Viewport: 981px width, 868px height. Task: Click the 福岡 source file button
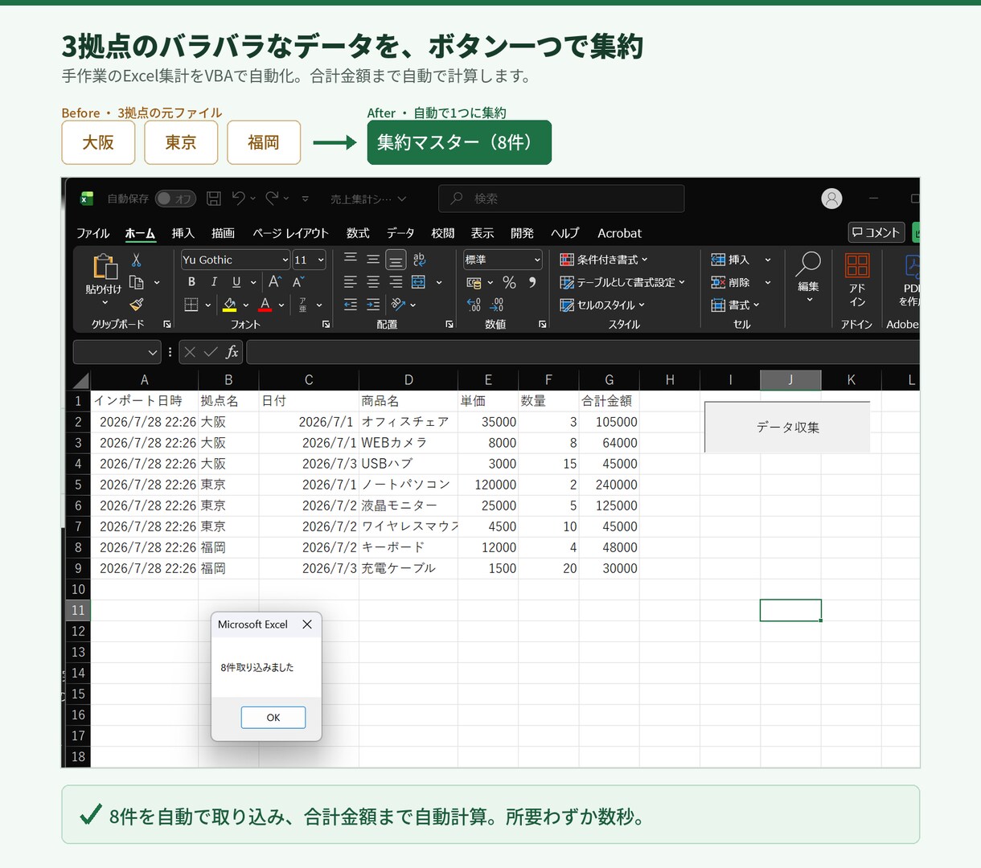[x=264, y=142]
